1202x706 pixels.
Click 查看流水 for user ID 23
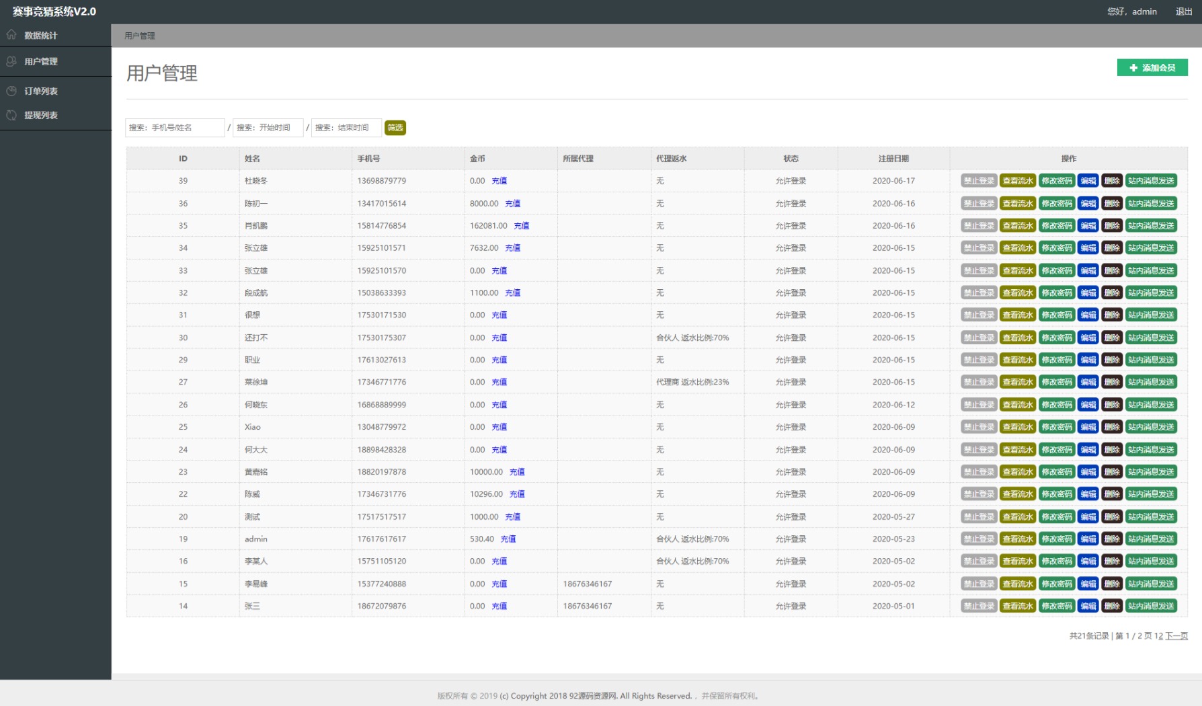click(x=1018, y=472)
